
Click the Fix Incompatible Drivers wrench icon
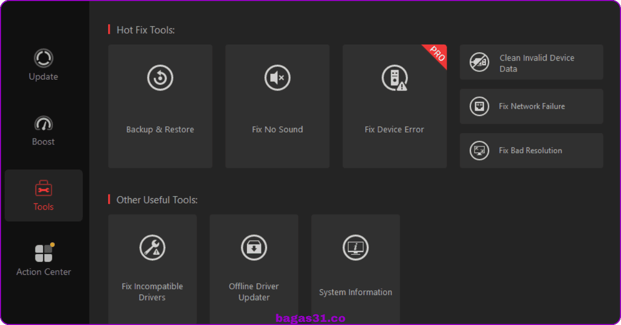click(x=152, y=247)
